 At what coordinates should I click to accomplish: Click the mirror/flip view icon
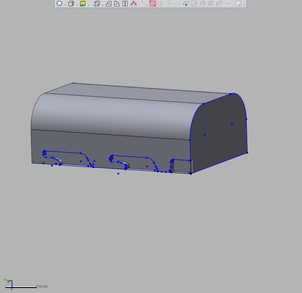[x=125, y=4]
